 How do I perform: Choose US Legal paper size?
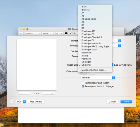[95, 62]
